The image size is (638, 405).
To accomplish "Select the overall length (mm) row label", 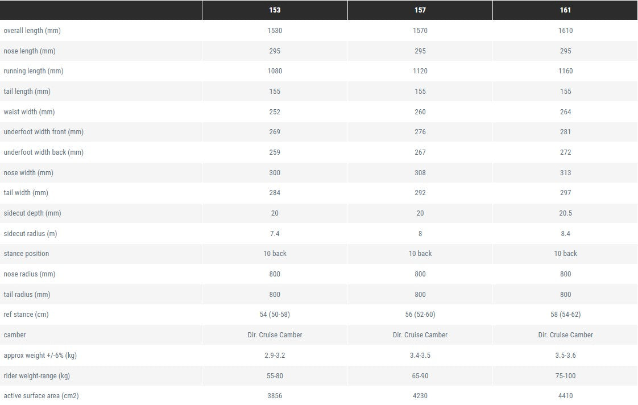I will coord(32,31).
